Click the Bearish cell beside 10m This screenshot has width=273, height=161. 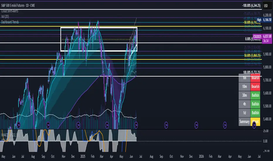[x=255, y=87]
